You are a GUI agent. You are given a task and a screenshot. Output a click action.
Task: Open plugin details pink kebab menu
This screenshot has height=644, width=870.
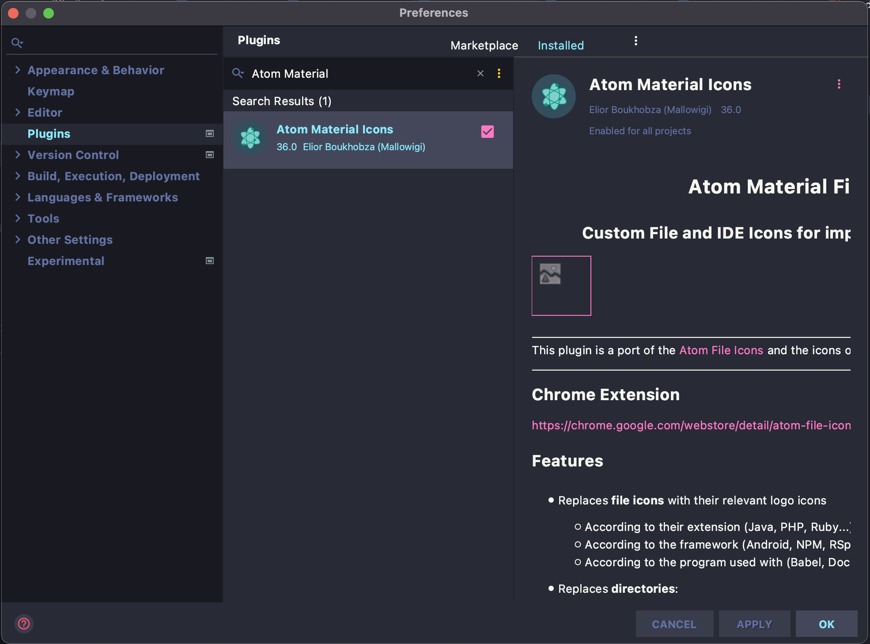[x=839, y=84]
